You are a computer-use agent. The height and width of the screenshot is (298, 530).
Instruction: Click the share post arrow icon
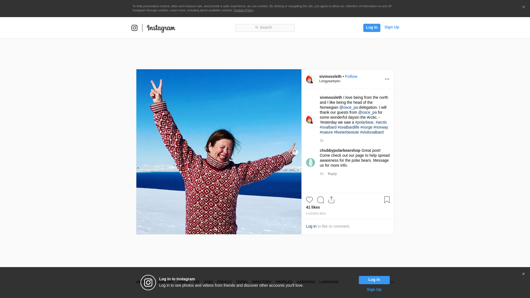point(331,200)
